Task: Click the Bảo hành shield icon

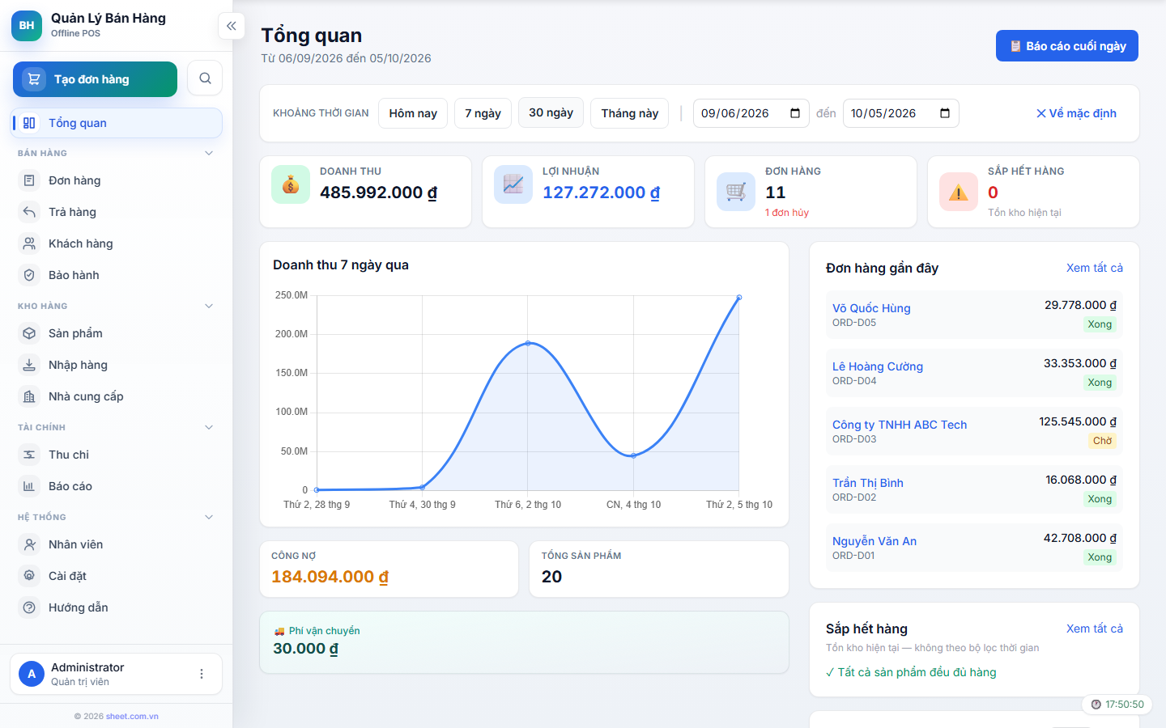Action: pyautogui.click(x=29, y=275)
